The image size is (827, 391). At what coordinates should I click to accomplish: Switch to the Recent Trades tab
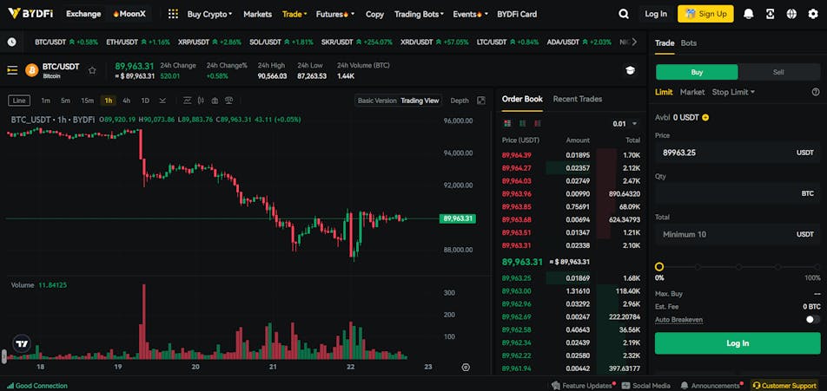(x=577, y=99)
